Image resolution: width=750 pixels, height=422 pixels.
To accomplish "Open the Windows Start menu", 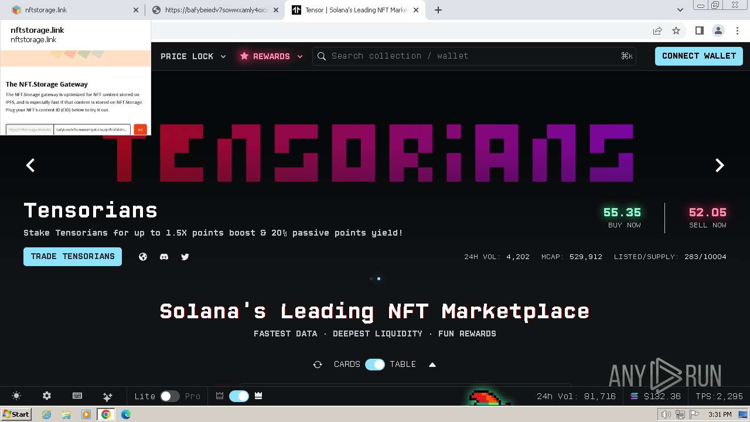I will (16, 414).
